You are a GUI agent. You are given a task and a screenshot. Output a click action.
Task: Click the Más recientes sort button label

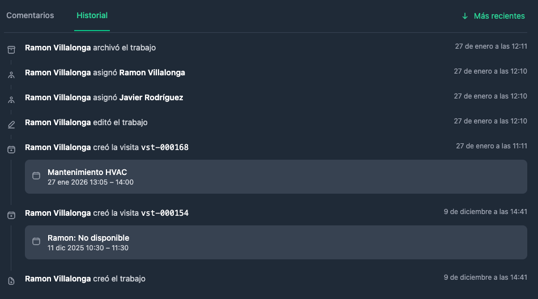499,16
